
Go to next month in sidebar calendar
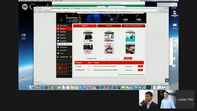[70, 57]
